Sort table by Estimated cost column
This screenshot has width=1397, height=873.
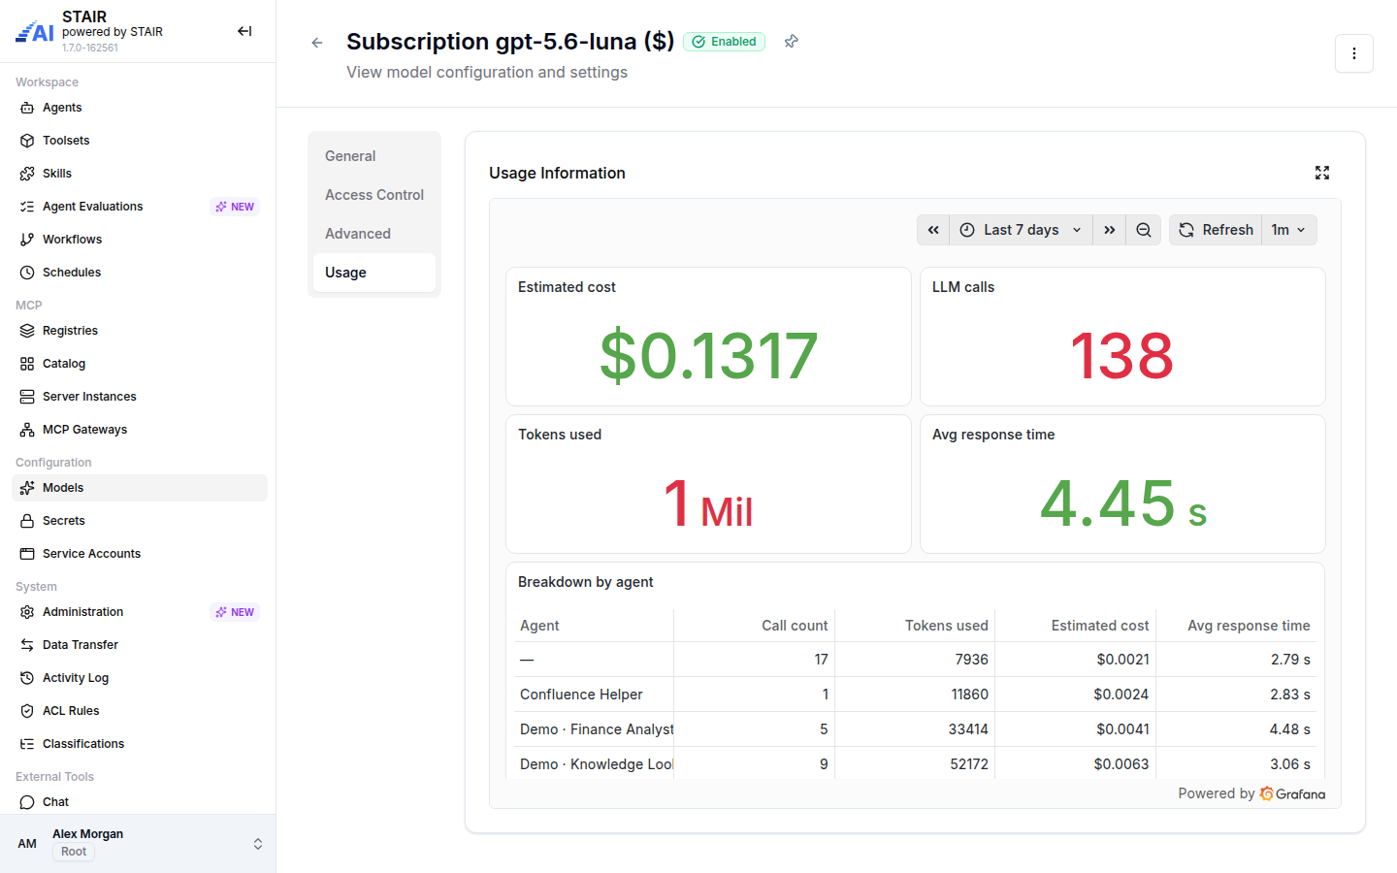[x=1100, y=626]
